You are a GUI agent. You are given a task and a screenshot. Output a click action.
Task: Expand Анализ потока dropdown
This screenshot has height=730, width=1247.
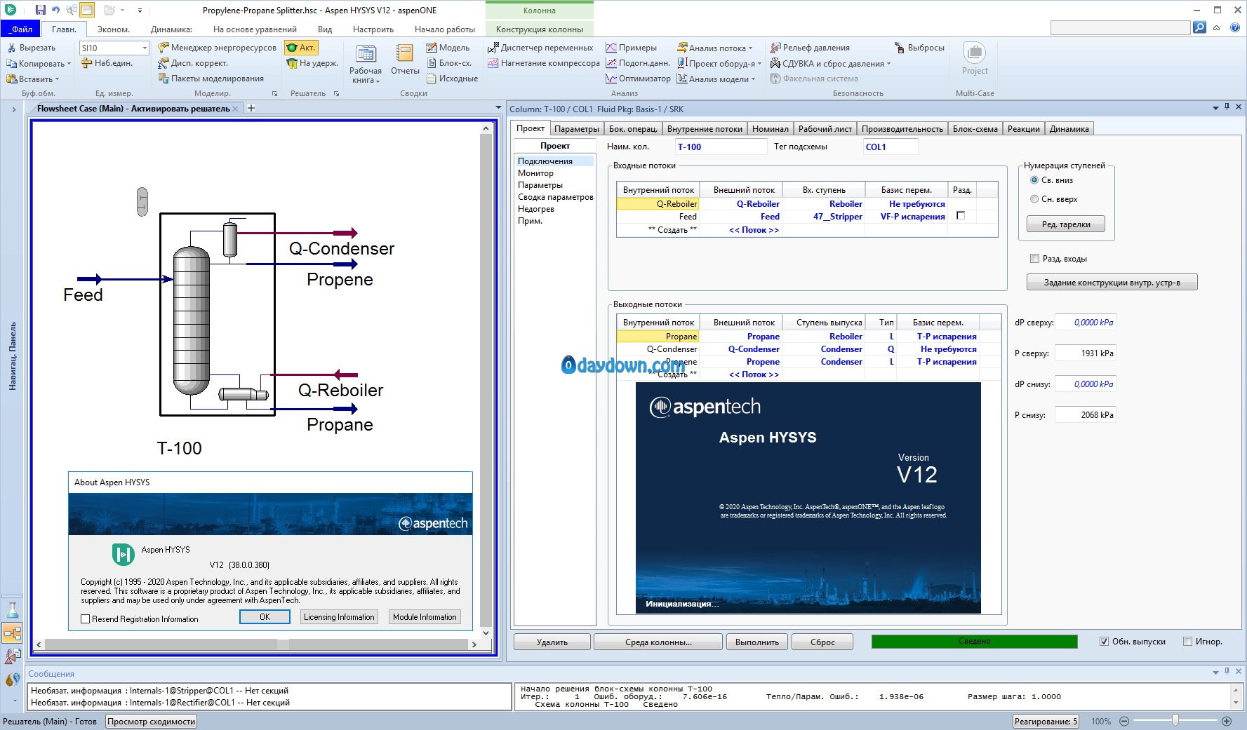pyautogui.click(x=750, y=48)
